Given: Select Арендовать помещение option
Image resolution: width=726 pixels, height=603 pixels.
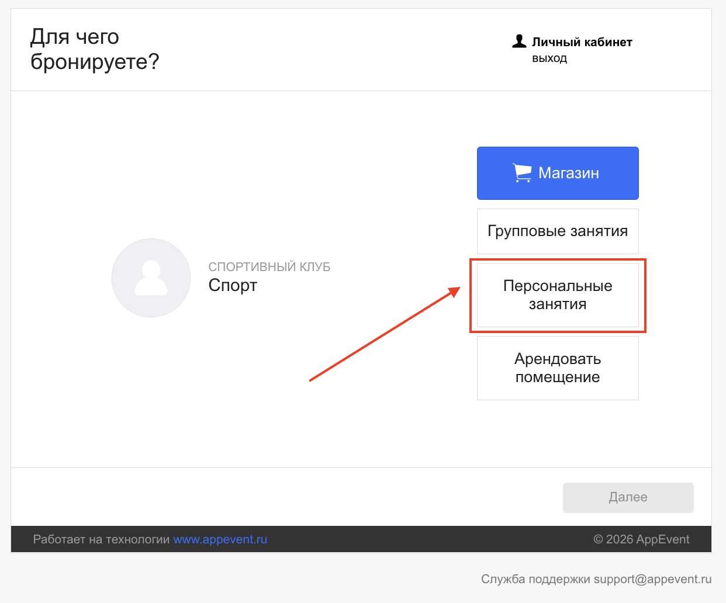Looking at the screenshot, I should pyautogui.click(x=558, y=368).
